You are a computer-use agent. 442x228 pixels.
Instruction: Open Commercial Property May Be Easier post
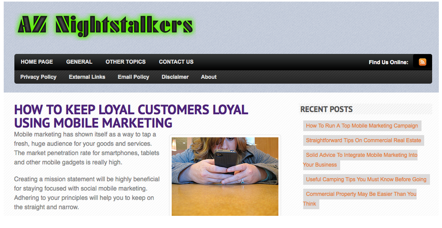tap(360, 199)
